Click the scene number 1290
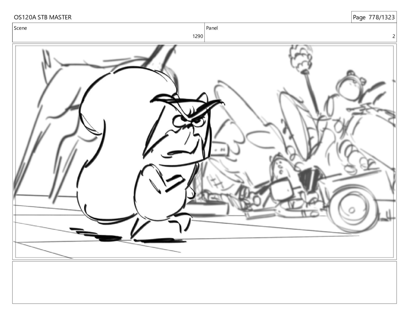Image resolution: width=409 pixels, height=316 pixels. click(198, 36)
